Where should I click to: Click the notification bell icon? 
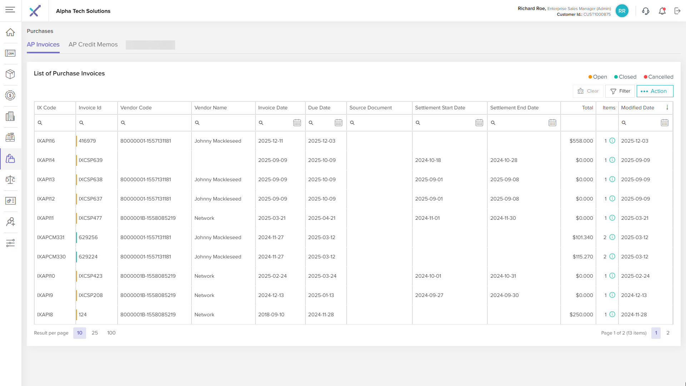pos(662,11)
